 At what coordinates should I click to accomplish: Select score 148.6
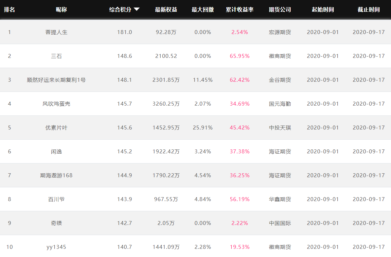(124, 56)
